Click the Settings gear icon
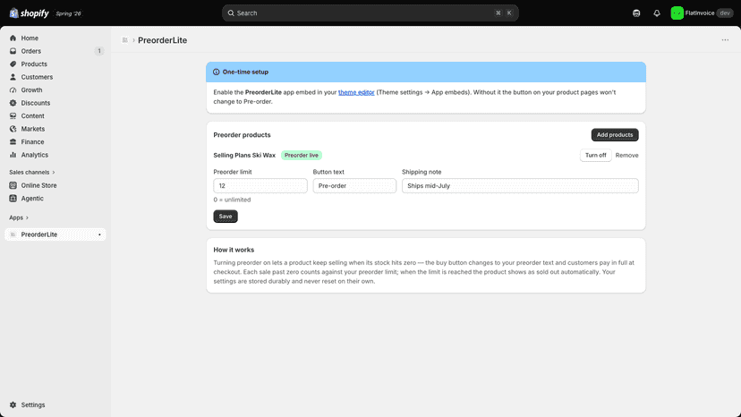The height and width of the screenshot is (417, 741). pyautogui.click(x=13, y=404)
